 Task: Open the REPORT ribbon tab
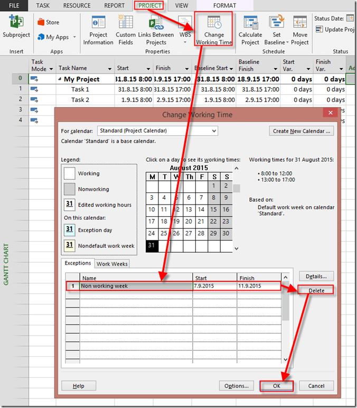pos(114,5)
